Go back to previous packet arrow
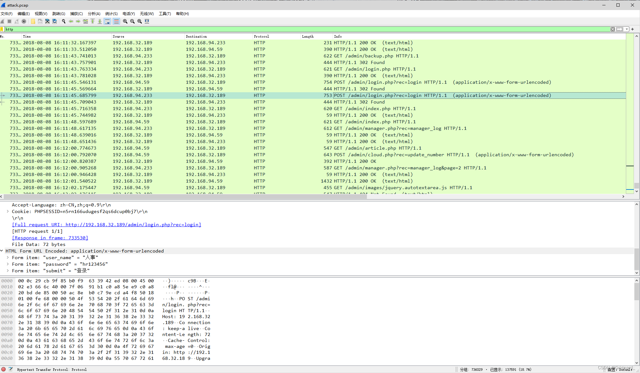This screenshot has width=640, height=373. pos(71,21)
